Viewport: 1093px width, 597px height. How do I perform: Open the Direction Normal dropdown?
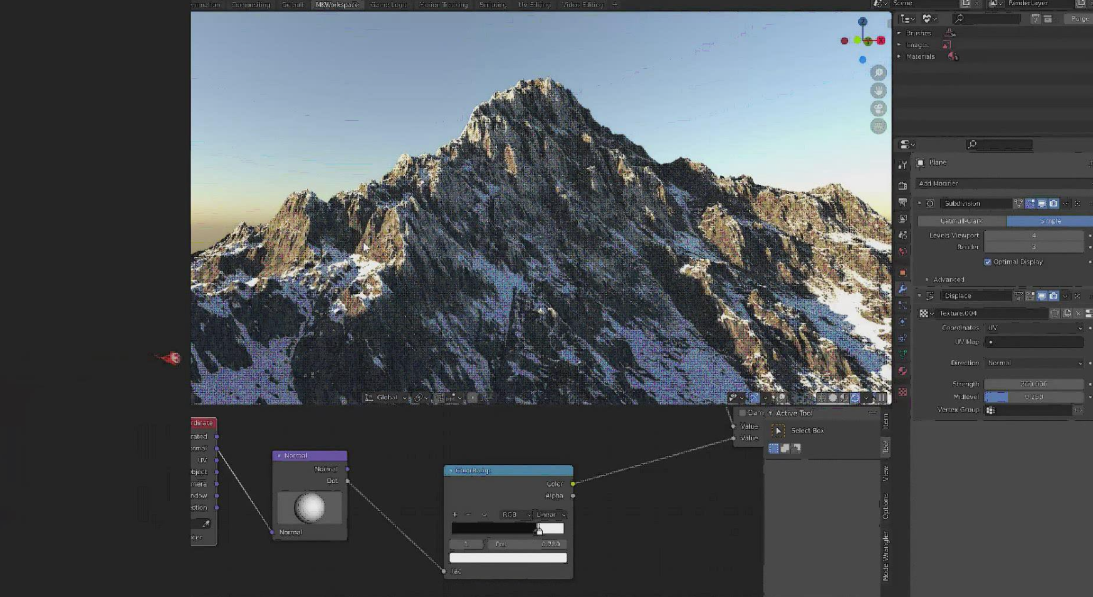pyautogui.click(x=1034, y=363)
